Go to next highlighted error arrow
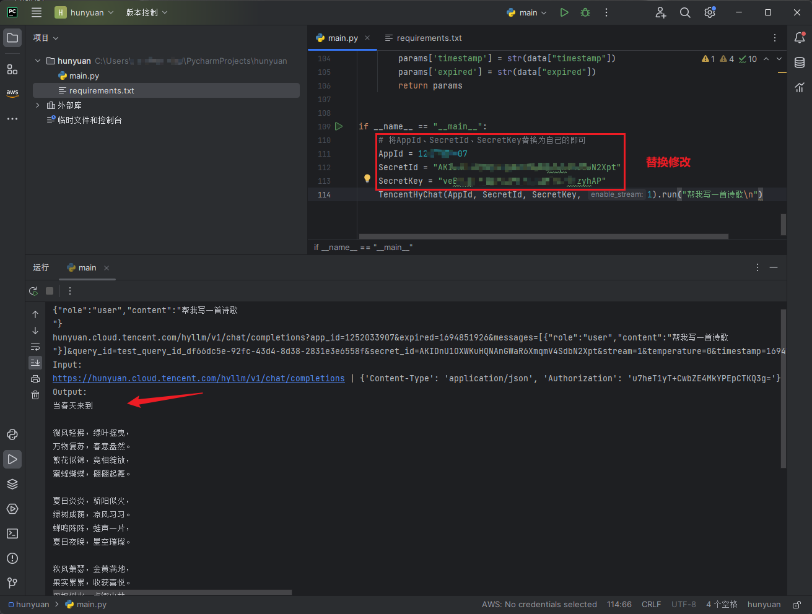 tap(779, 59)
